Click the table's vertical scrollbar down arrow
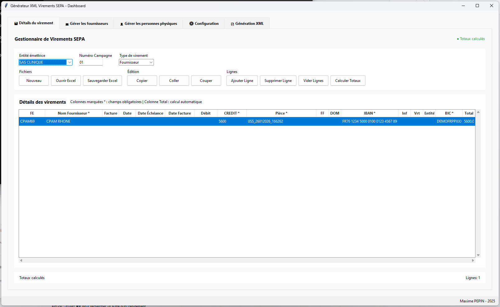 pos(478,255)
